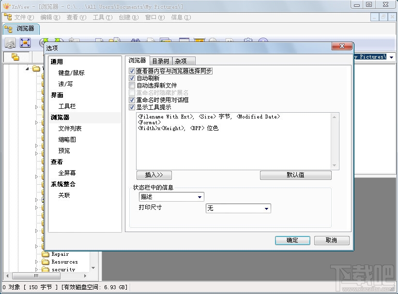398x294 pixels.
Task: Select the camera acquire icon in the toolbar
Action: (10, 43)
